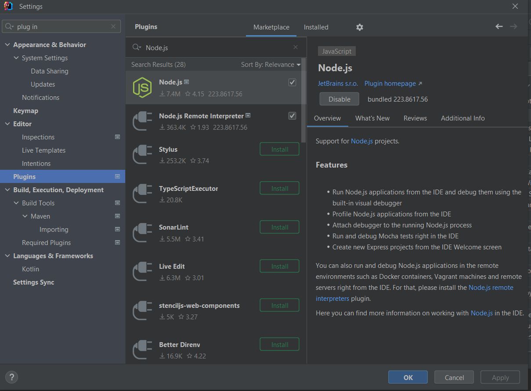Clear the Node.js plugin search text
Image resolution: width=531 pixels, height=391 pixels.
click(x=296, y=48)
